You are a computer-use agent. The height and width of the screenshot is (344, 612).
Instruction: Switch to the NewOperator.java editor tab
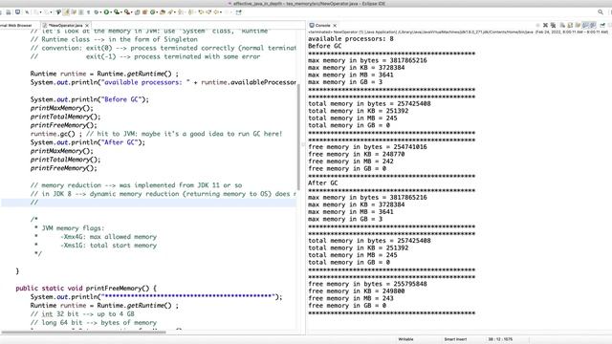[x=65, y=25]
